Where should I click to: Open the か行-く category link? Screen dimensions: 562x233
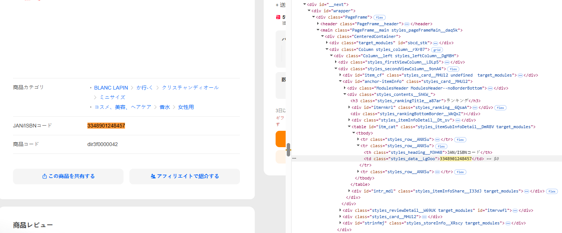(145, 88)
